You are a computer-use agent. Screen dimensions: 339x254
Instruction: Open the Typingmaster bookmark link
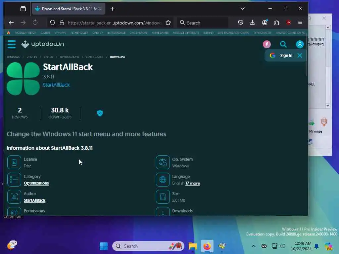tap(263, 33)
